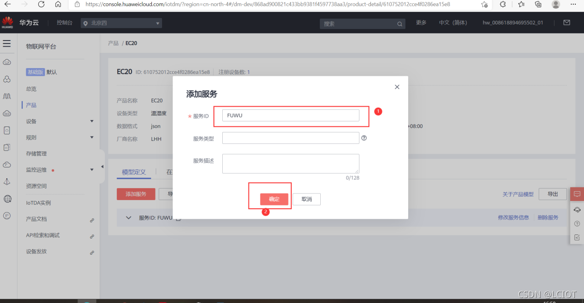Open 产品文档 in the sidebar
The width and height of the screenshot is (584, 303).
pos(36,219)
